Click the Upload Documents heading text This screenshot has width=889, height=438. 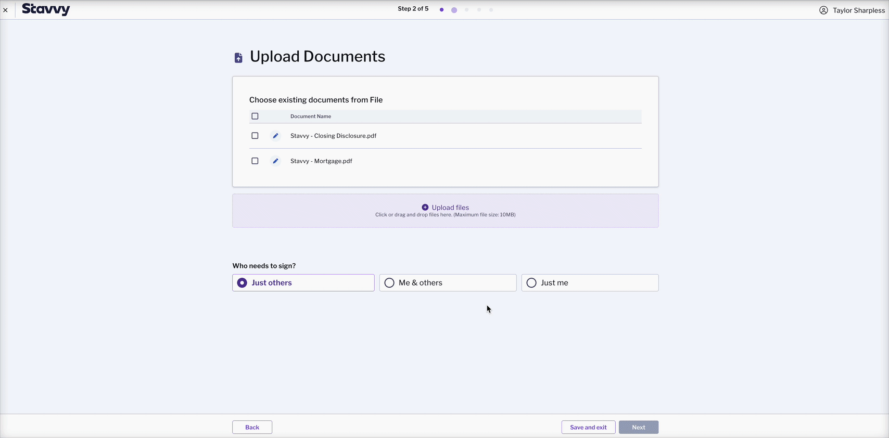[317, 56]
